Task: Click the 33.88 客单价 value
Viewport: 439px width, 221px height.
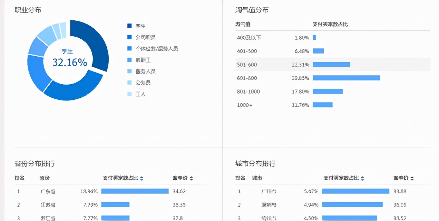Action: pyautogui.click(x=400, y=191)
